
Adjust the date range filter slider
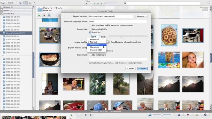click(x=105, y=3)
